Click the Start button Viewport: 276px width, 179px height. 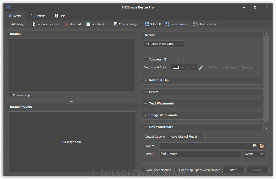click(x=233, y=170)
